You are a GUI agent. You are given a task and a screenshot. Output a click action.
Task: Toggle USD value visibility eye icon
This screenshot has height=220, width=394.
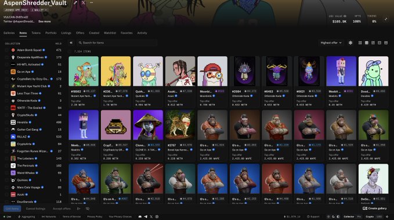[x=345, y=16]
